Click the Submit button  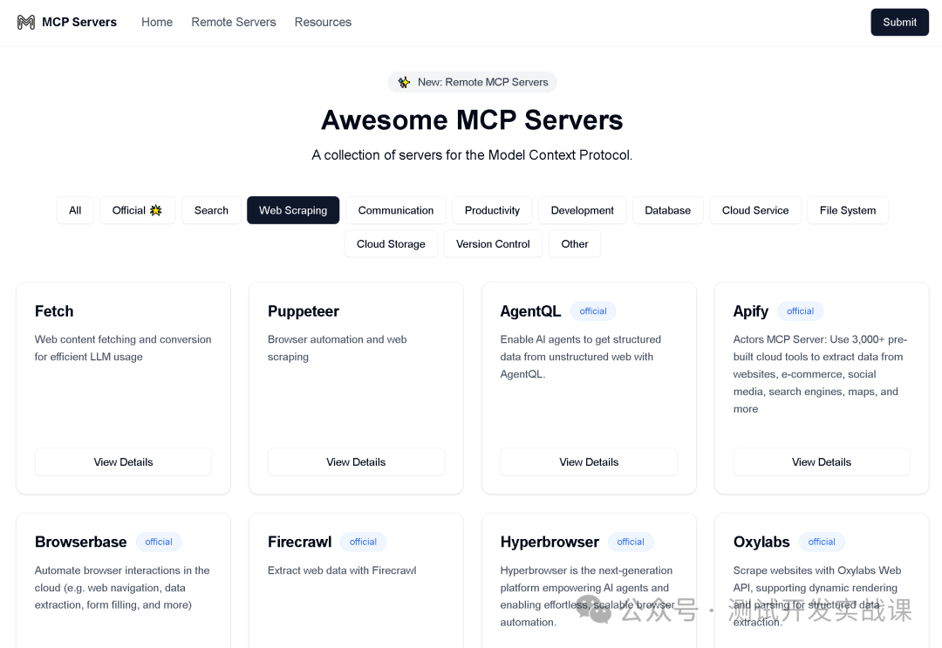coord(899,22)
